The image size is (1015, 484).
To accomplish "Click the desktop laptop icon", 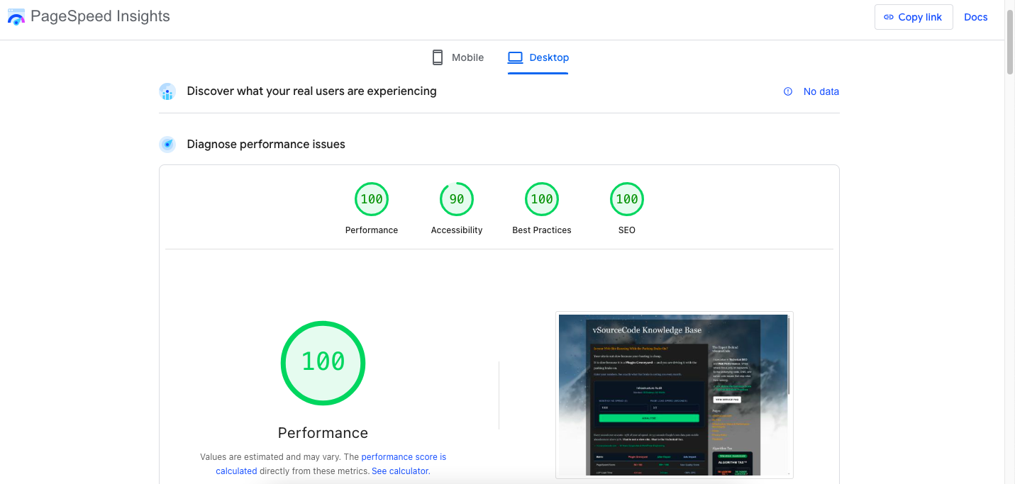I will coord(515,57).
